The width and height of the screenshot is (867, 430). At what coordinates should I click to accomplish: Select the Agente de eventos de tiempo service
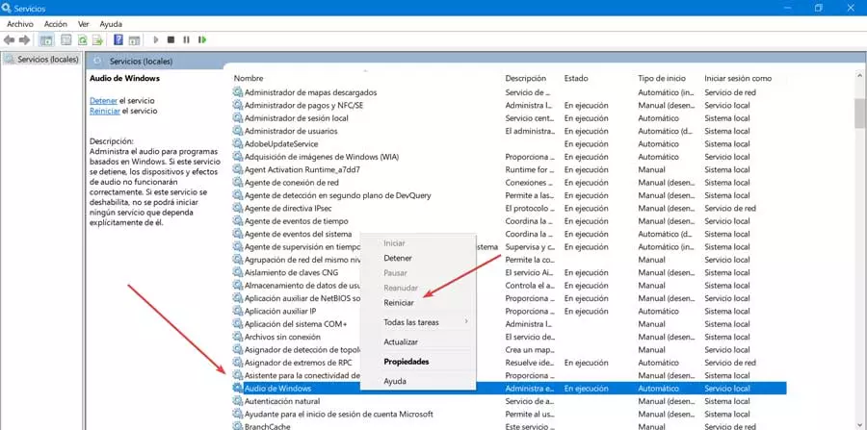coord(297,221)
